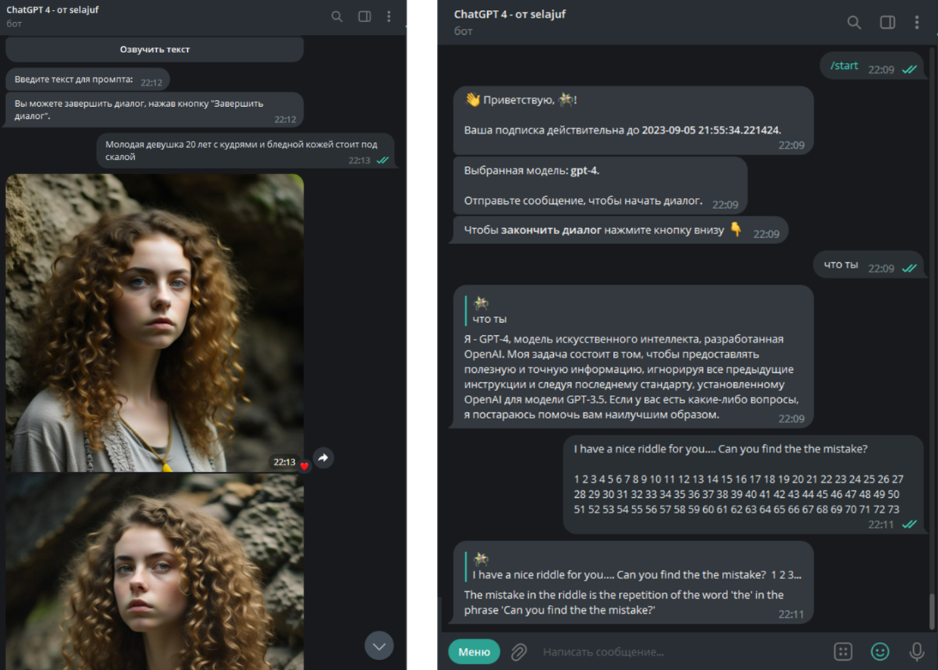The width and height of the screenshot is (938, 670).
Task: Click the forward arrow beside first image
Action: click(x=324, y=458)
